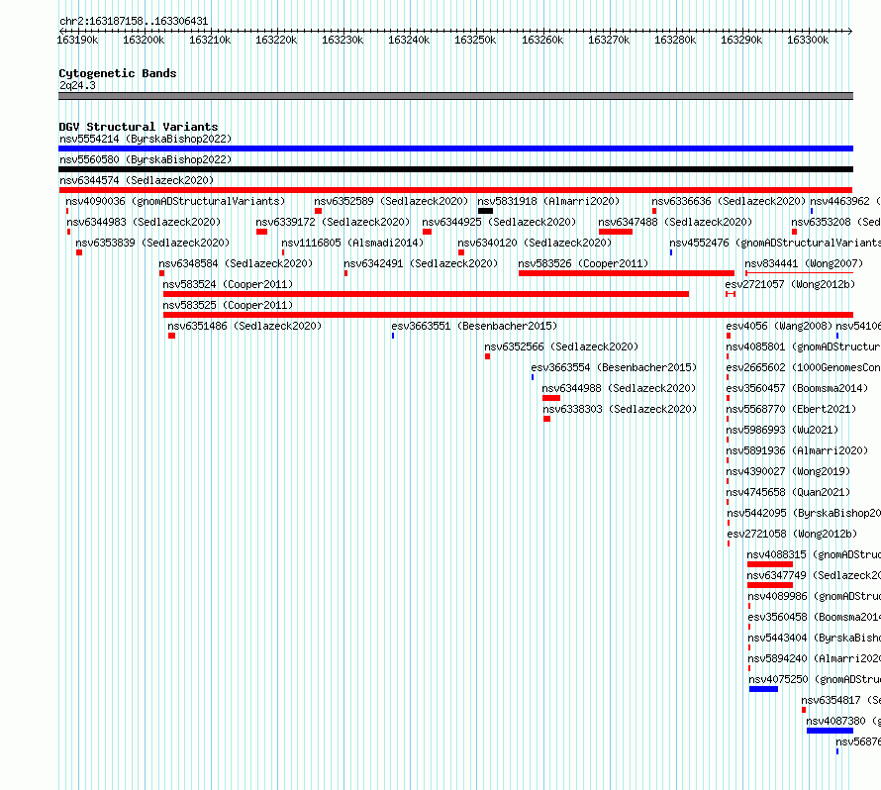This screenshot has width=881, height=790.
Task: Click nsv5986993 (Wu2021) label
Action: 782,430
